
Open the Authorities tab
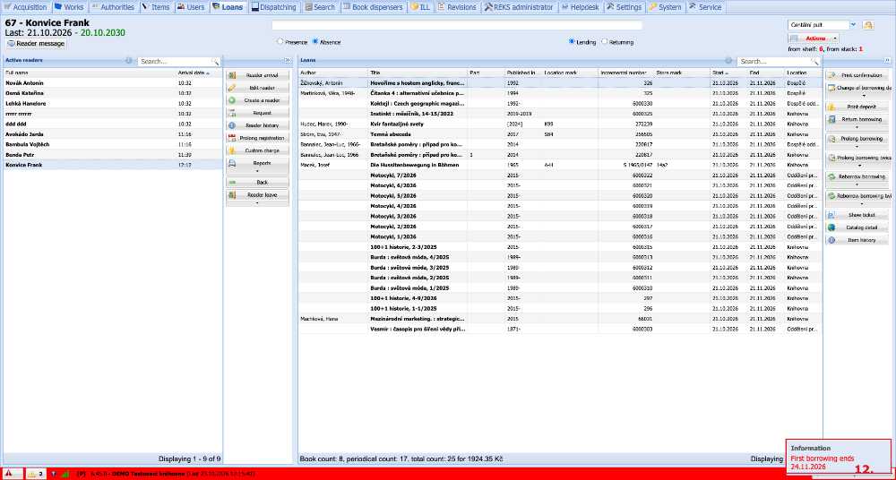pos(113,7)
